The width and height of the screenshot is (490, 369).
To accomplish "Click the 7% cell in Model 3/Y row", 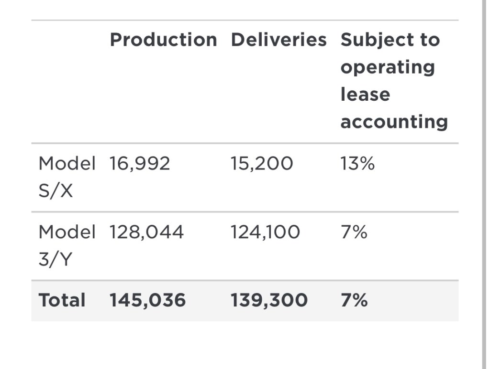I will (x=354, y=232).
